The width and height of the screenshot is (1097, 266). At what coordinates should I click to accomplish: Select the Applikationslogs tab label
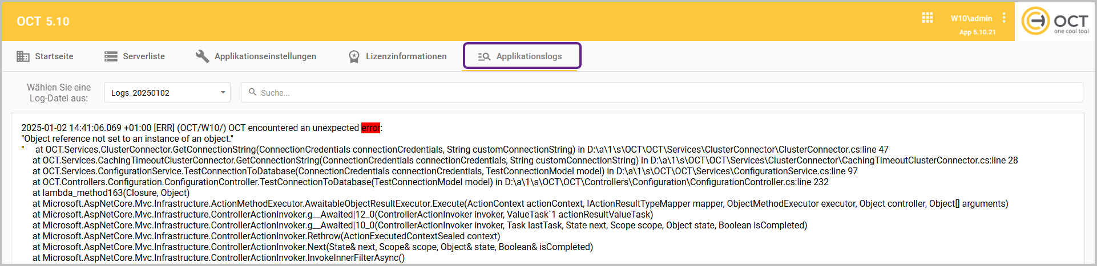coord(529,56)
